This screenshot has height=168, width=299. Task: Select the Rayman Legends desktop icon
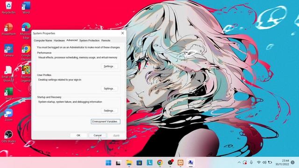pyautogui.click(x=26, y=74)
